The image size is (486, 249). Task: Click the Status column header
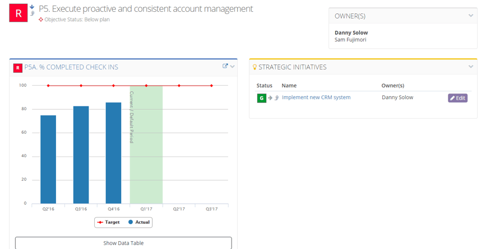[265, 86]
